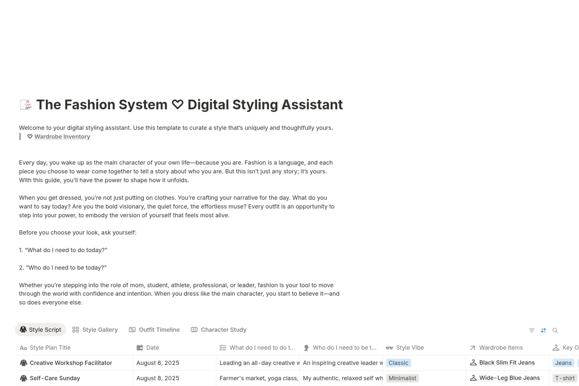Open the Outfit Timeline tab
The height and width of the screenshot is (386, 579).
click(155, 330)
